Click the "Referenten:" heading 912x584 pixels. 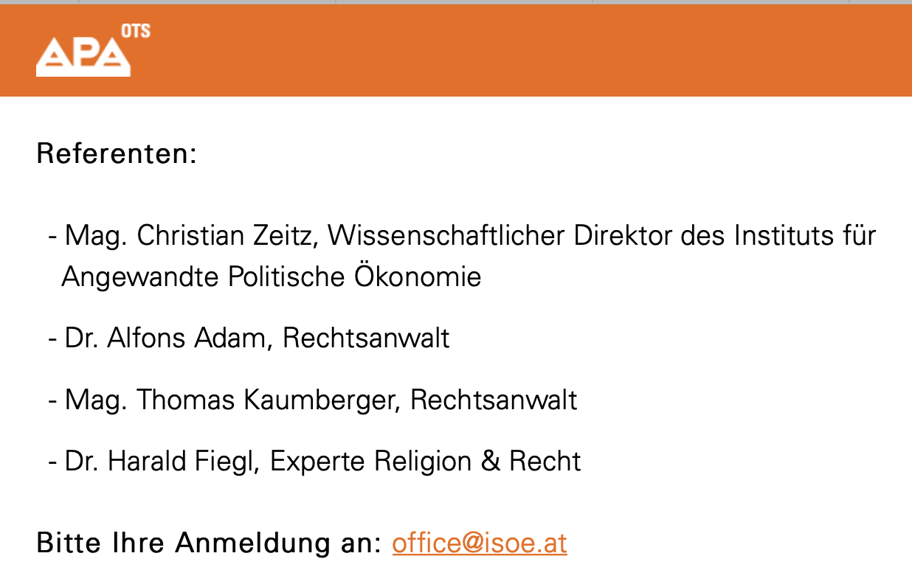[x=117, y=154]
